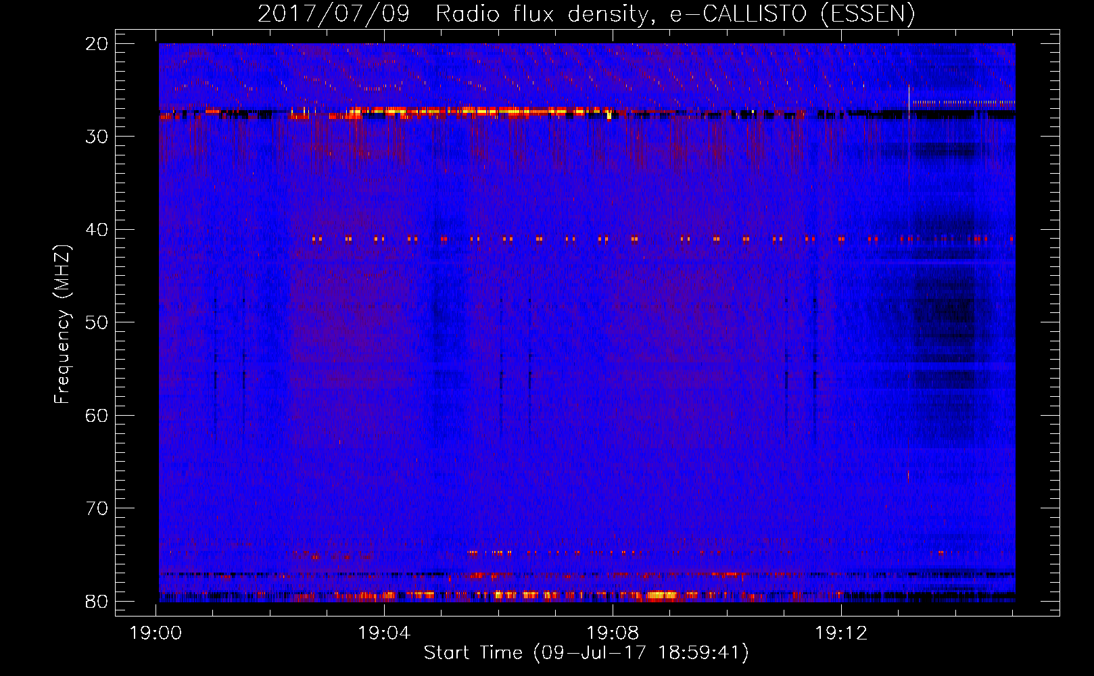
Task: Select the 19:04 time tick label
Action: [x=384, y=633]
